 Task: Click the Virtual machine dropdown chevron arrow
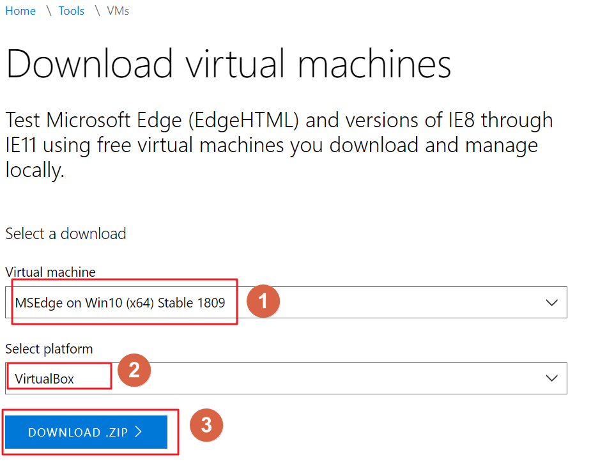[552, 302]
